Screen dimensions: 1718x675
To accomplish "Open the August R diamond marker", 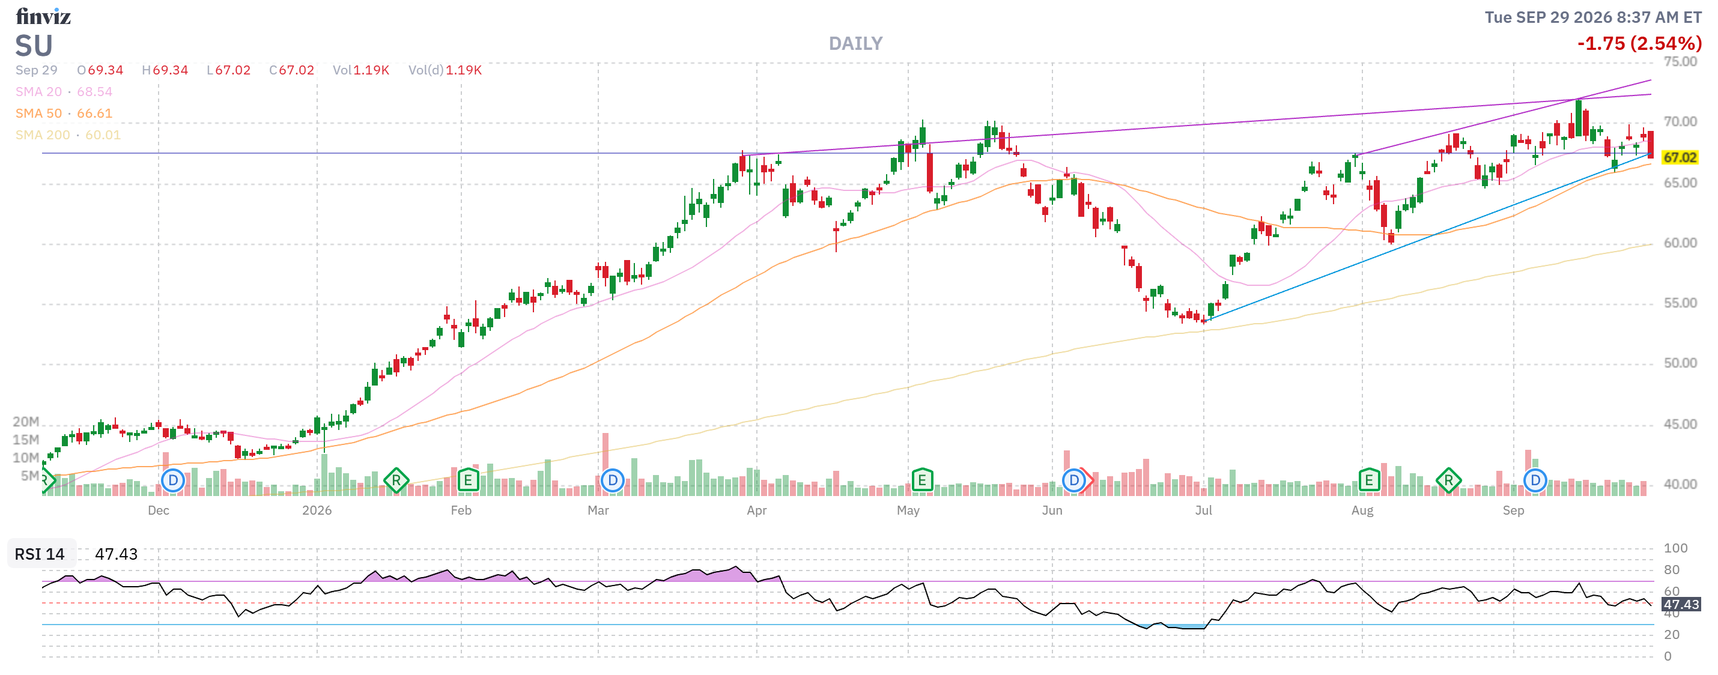I will [1448, 480].
